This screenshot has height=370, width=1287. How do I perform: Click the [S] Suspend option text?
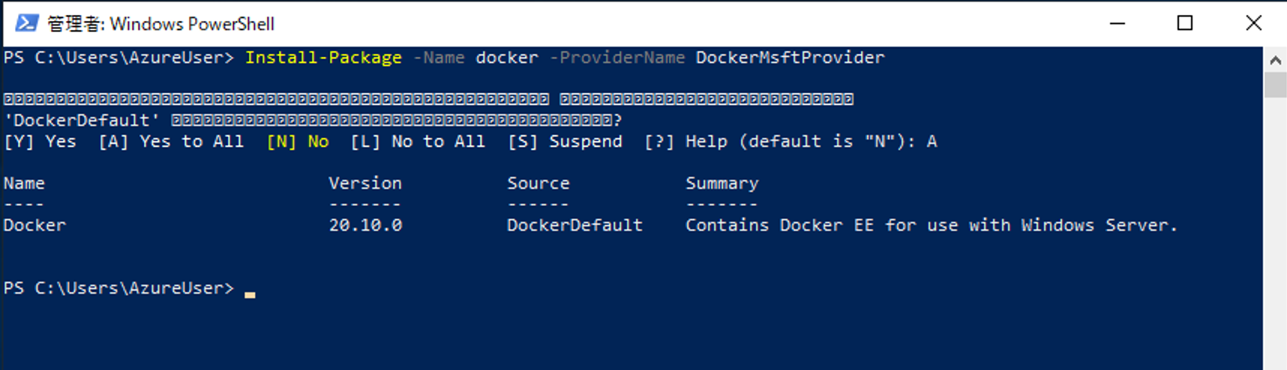[x=565, y=142]
